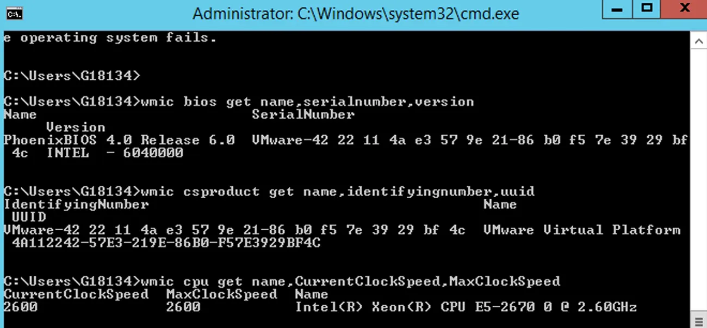The width and height of the screenshot is (707, 328).
Task: Maximize the cmd.exe window
Action: coord(647,8)
